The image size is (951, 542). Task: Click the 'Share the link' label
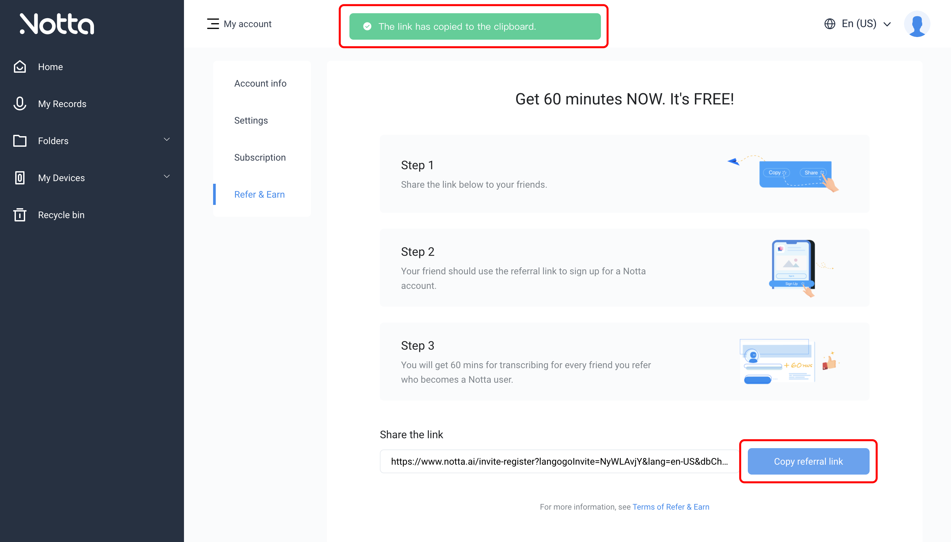coord(411,434)
